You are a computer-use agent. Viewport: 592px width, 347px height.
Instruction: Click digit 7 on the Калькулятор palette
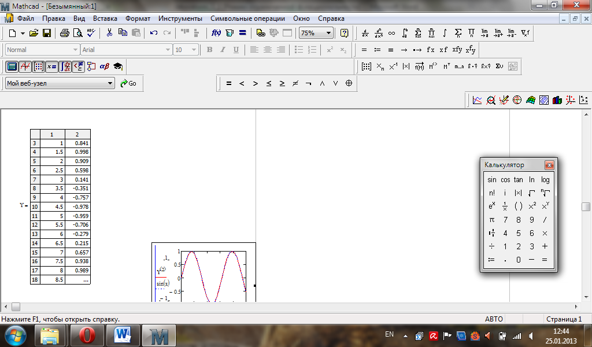[x=505, y=220]
